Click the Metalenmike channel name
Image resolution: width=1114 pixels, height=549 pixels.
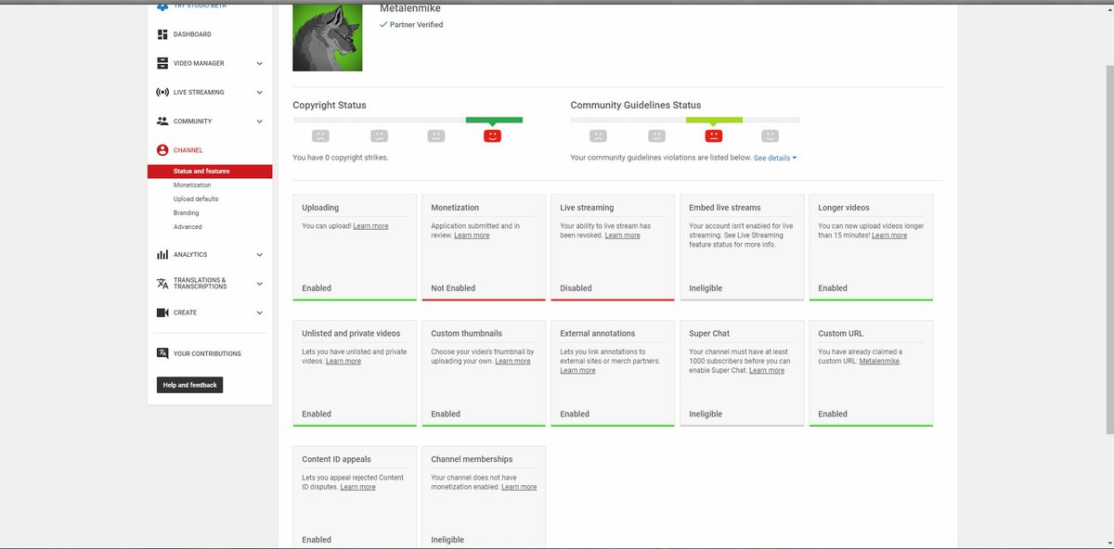(x=409, y=8)
